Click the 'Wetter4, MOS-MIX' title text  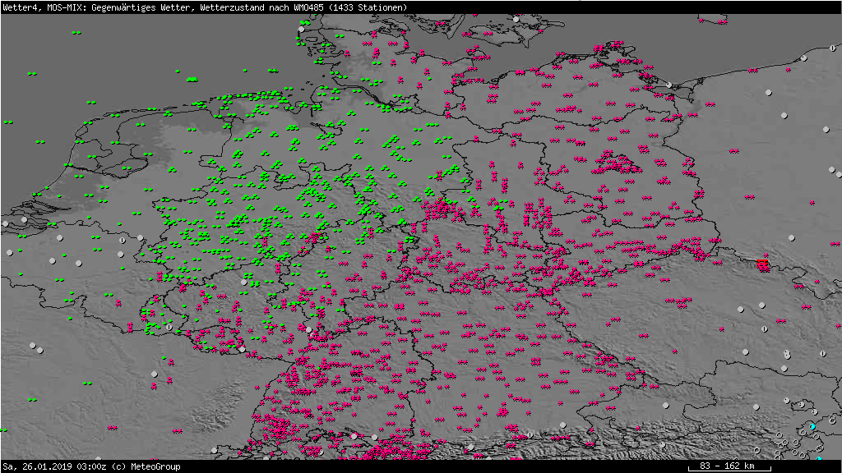44,7
